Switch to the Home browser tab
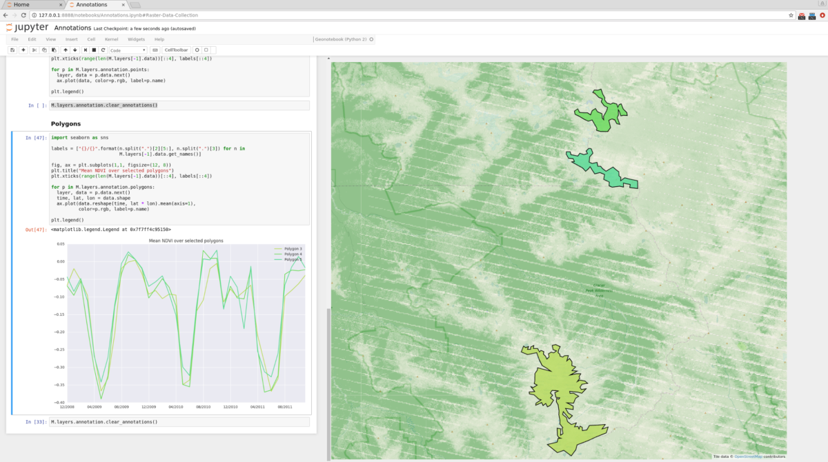The width and height of the screenshot is (828, 462). [x=28, y=4]
